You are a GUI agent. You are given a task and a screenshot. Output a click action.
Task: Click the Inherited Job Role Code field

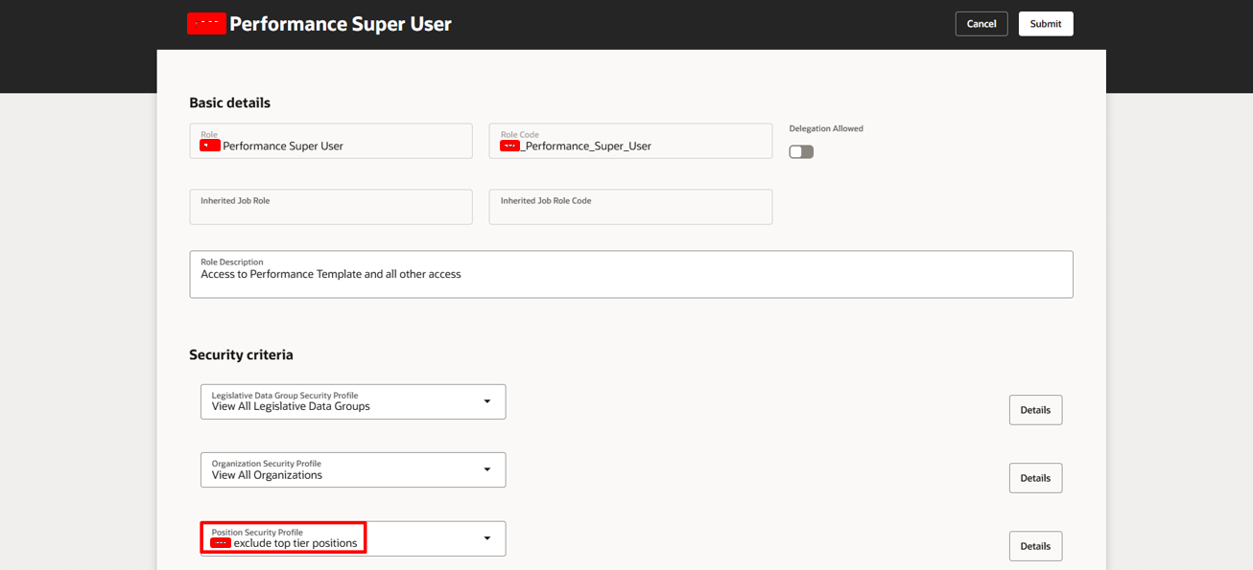coord(630,207)
